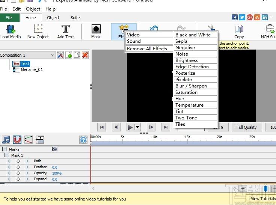Click the StumbleUpon orange share icon
Image resolution: width=276 pixels, height=205 pixels.
click(257, 17)
